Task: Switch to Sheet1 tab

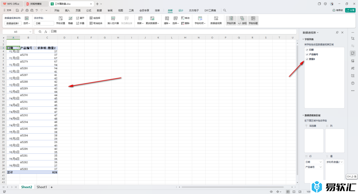Action: 42,187
